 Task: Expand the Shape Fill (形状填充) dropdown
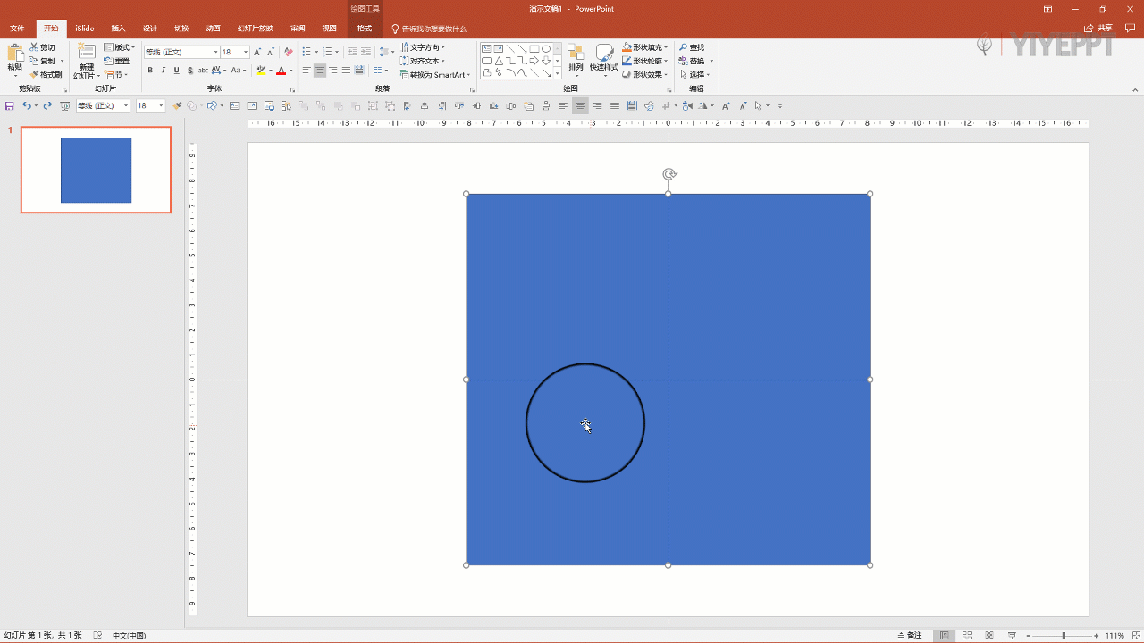(667, 47)
